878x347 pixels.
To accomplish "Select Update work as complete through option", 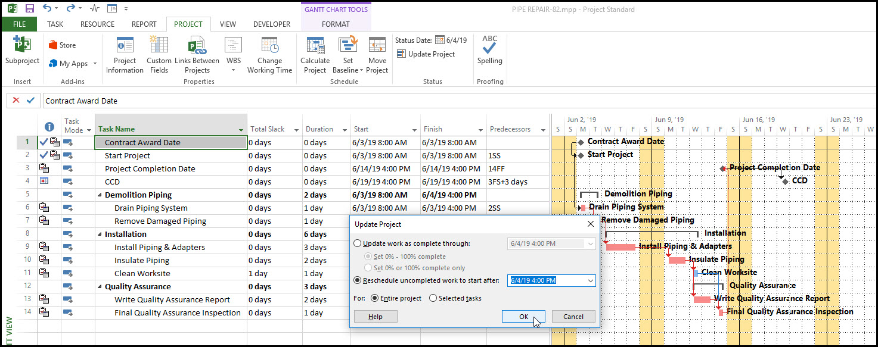I will click(x=358, y=243).
